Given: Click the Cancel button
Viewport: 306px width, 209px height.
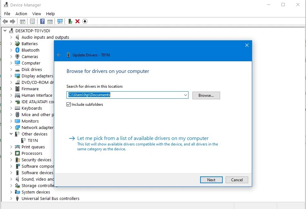Looking at the screenshot, I should (237, 180).
